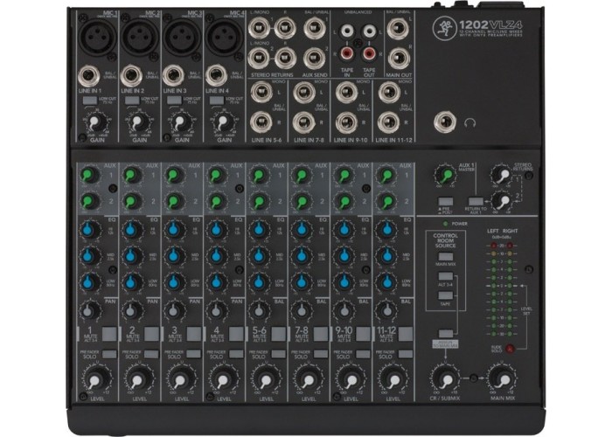The image size is (612, 437).
Task: Mute stereo channel 9-10
Action: [x=363, y=334]
